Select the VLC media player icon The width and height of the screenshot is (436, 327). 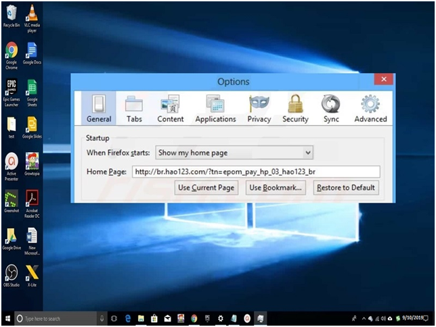coord(32,18)
